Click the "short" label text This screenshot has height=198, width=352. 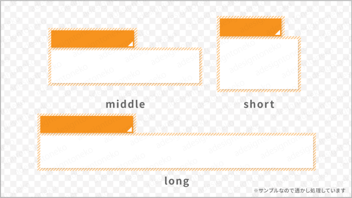pos(259,104)
